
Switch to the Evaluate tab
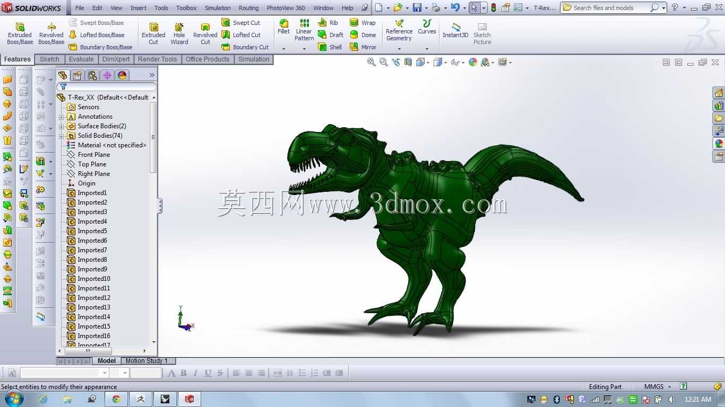[x=81, y=59]
